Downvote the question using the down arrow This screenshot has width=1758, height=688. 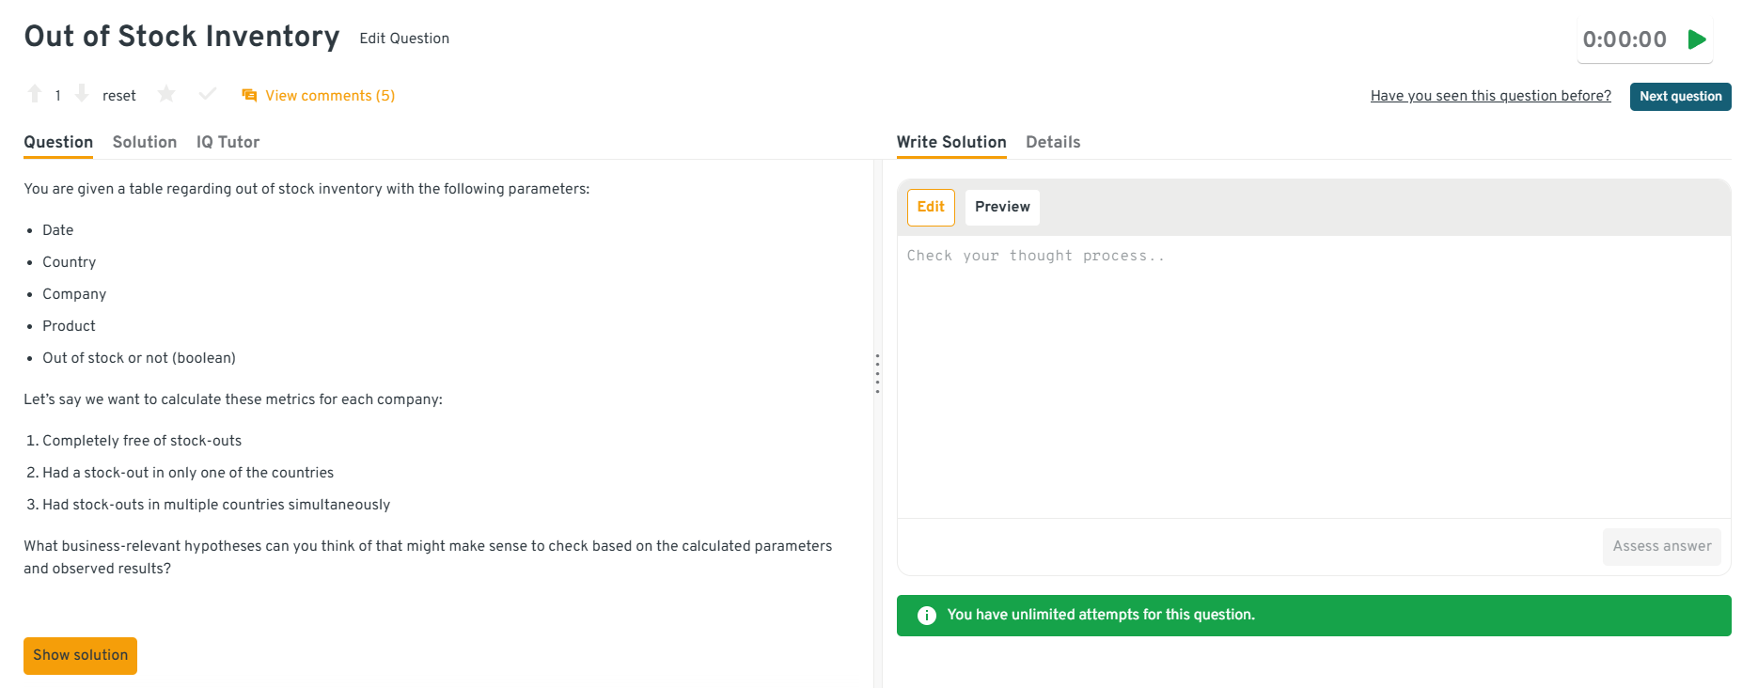[x=82, y=94]
